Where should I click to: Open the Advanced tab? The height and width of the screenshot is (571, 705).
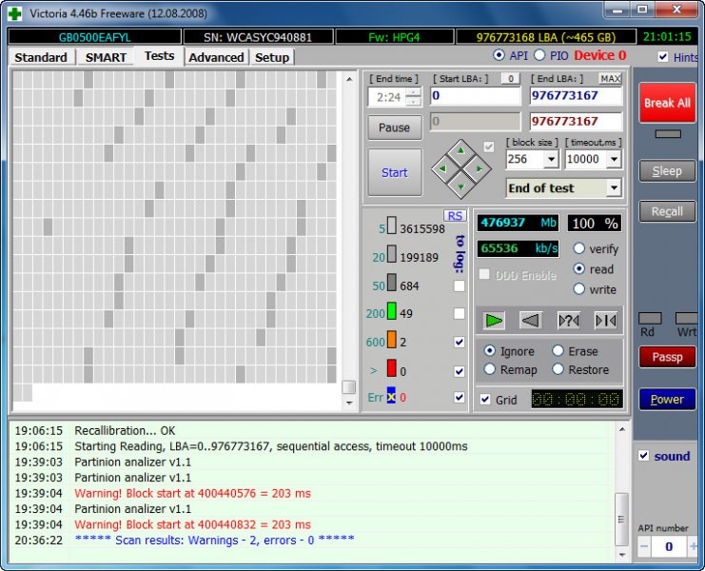click(x=216, y=57)
